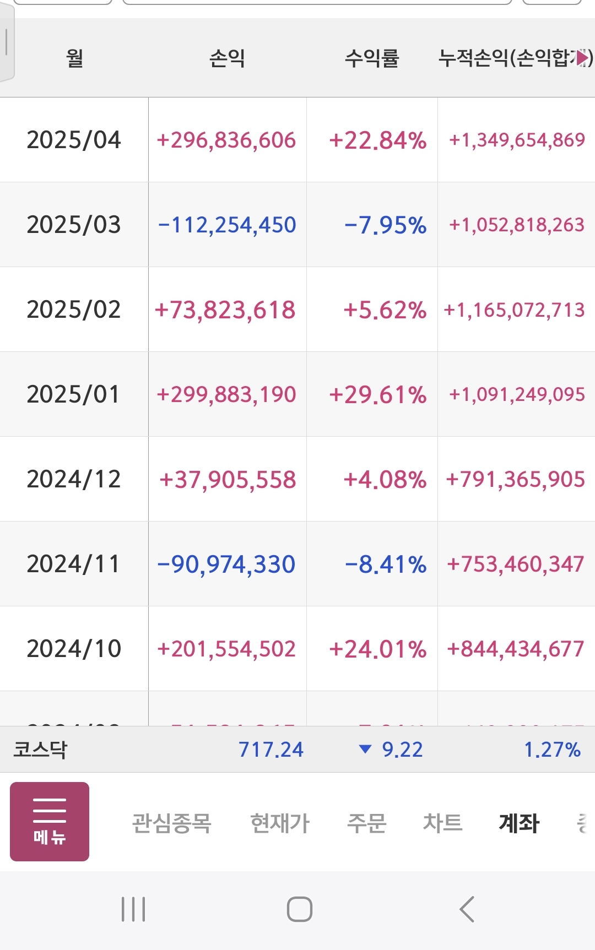
Task: Tap the KOSDAQ down-triangle change indicator
Action: click(365, 749)
